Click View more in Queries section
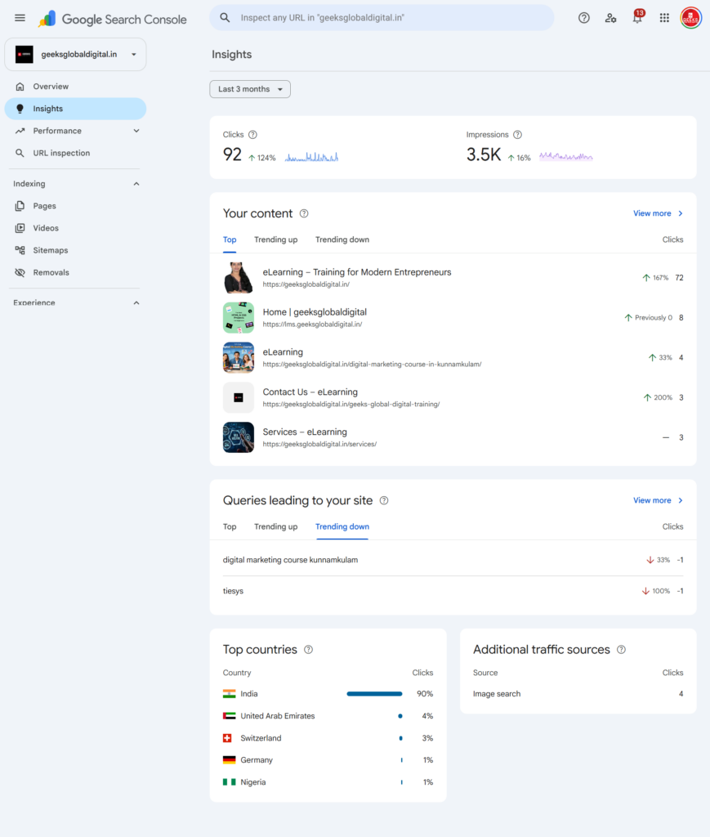Screen dimensions: 710x837 (658, 501)
